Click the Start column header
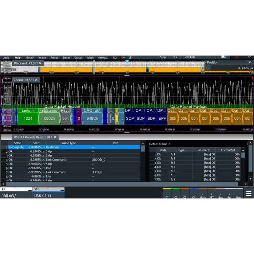254x254 pixels. [36, 143]
